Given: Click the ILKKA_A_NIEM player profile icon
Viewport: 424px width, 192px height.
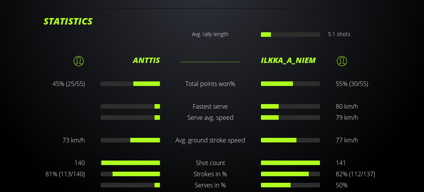Looking at the screenshot, I should (x=342, y=61).
